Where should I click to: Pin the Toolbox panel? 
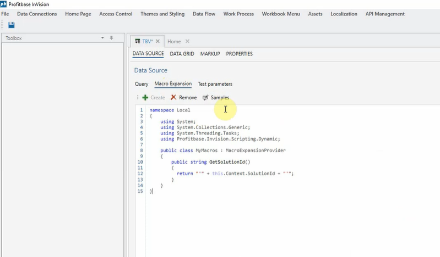pyautogui.click(x=111, y=38)
